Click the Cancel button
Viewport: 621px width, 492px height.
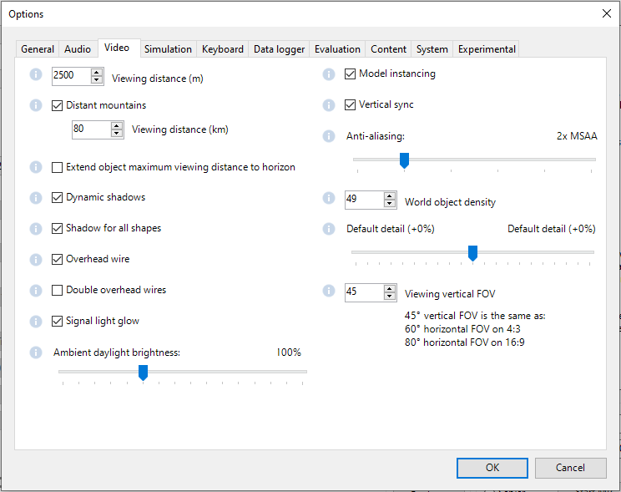pyautogui.click(x=570, y=468)
